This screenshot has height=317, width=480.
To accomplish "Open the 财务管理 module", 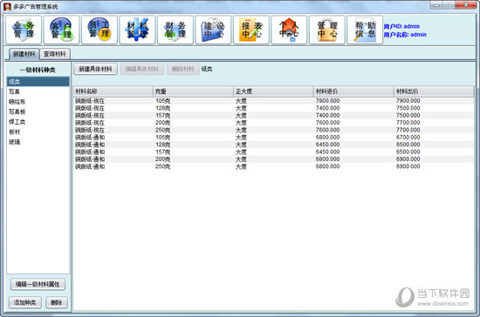I will 175,30.
